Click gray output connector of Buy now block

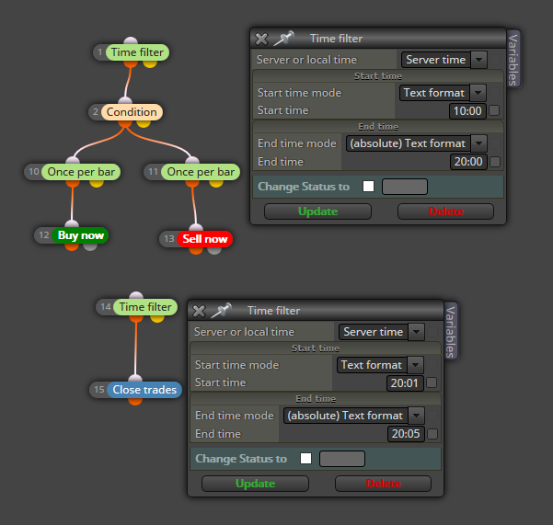90,247
